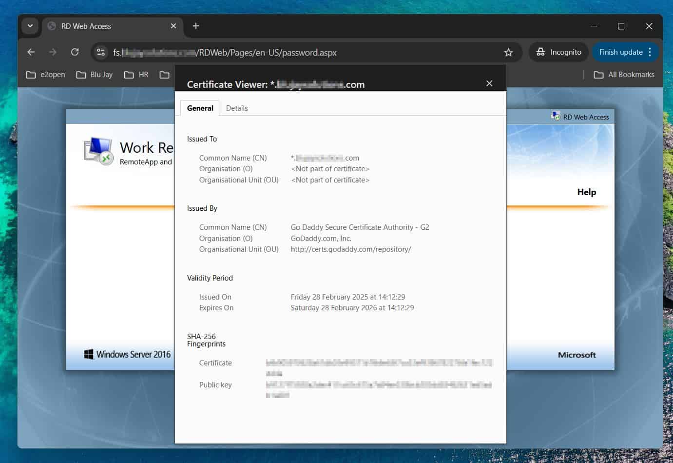Open Chrome three-dot menu
Screen dimensions: 673x463
point(650,52)
